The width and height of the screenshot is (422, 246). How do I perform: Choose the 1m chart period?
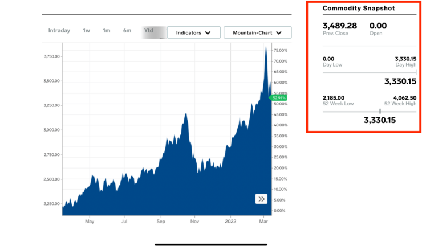106,31
